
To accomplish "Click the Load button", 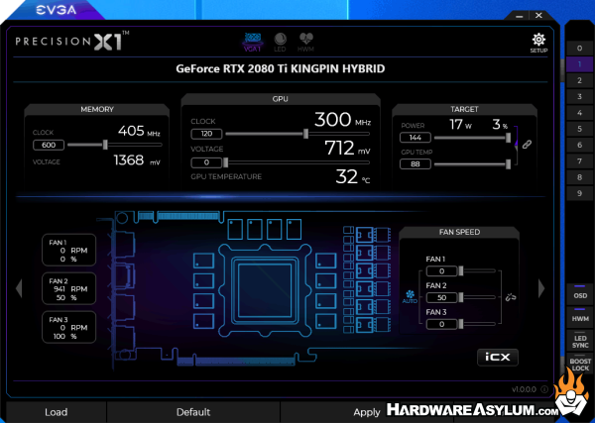I will pos(57,412).
